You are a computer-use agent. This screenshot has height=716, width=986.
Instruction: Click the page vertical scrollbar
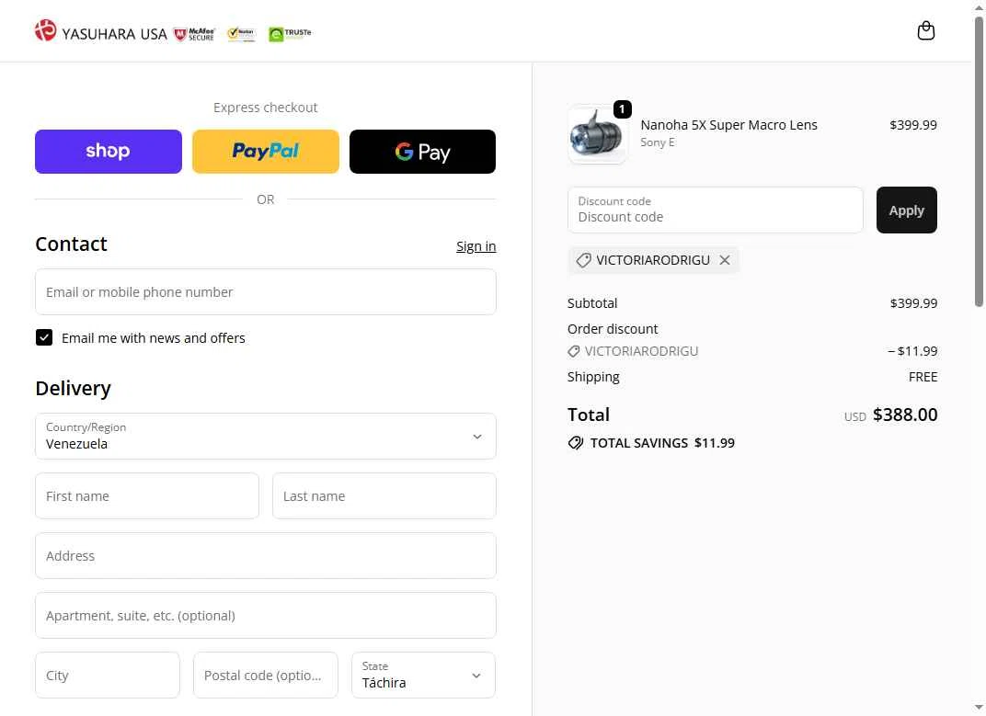(x=979, y=161)
